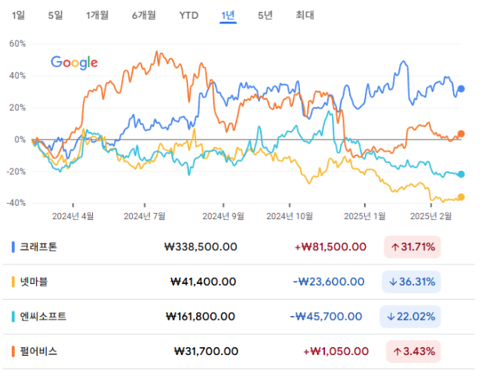
Task: Click the ↑31.71% change badge
Action: coord(412,247)
